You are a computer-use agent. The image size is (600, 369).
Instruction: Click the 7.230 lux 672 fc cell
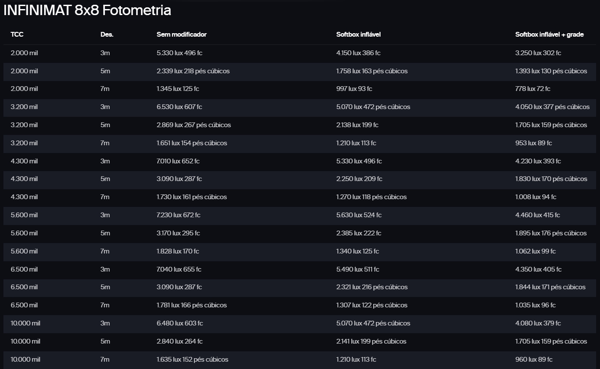178,215
